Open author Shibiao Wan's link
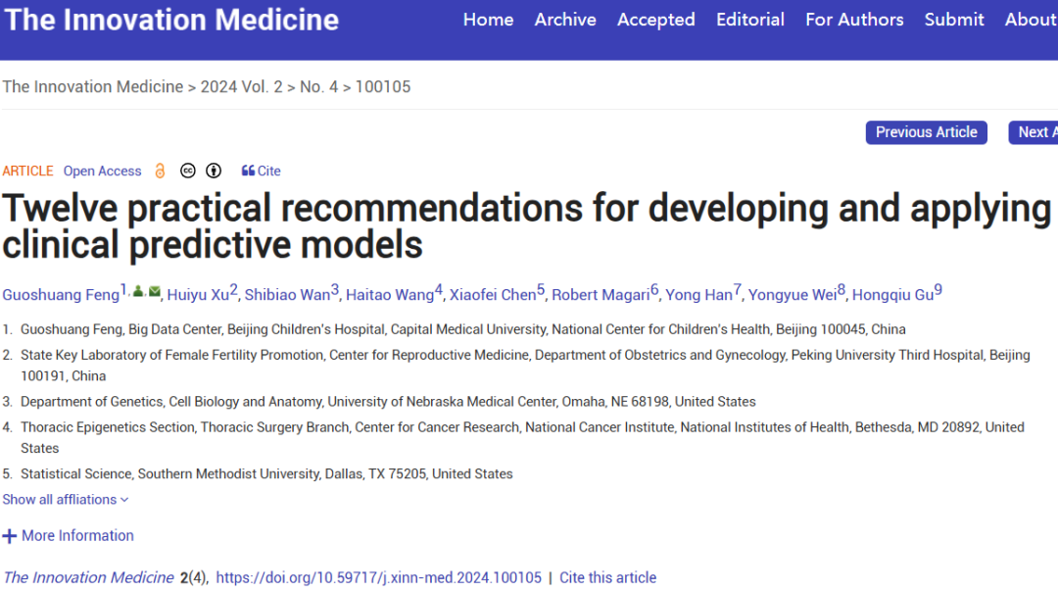1058x592 pixels. point(287,295)
